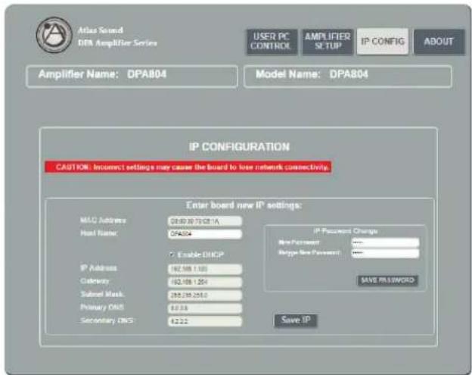Click the Host Name input field

point(205,234)
